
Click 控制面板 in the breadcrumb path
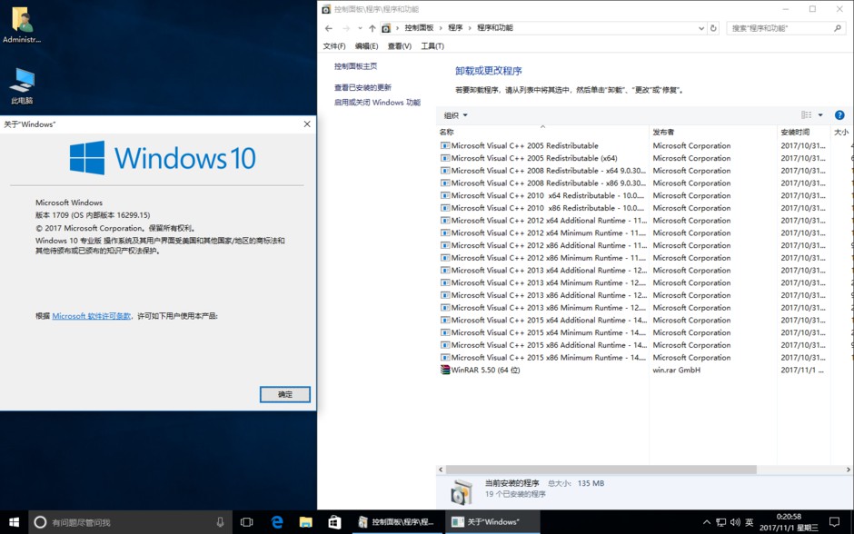[x=419, y=28]
